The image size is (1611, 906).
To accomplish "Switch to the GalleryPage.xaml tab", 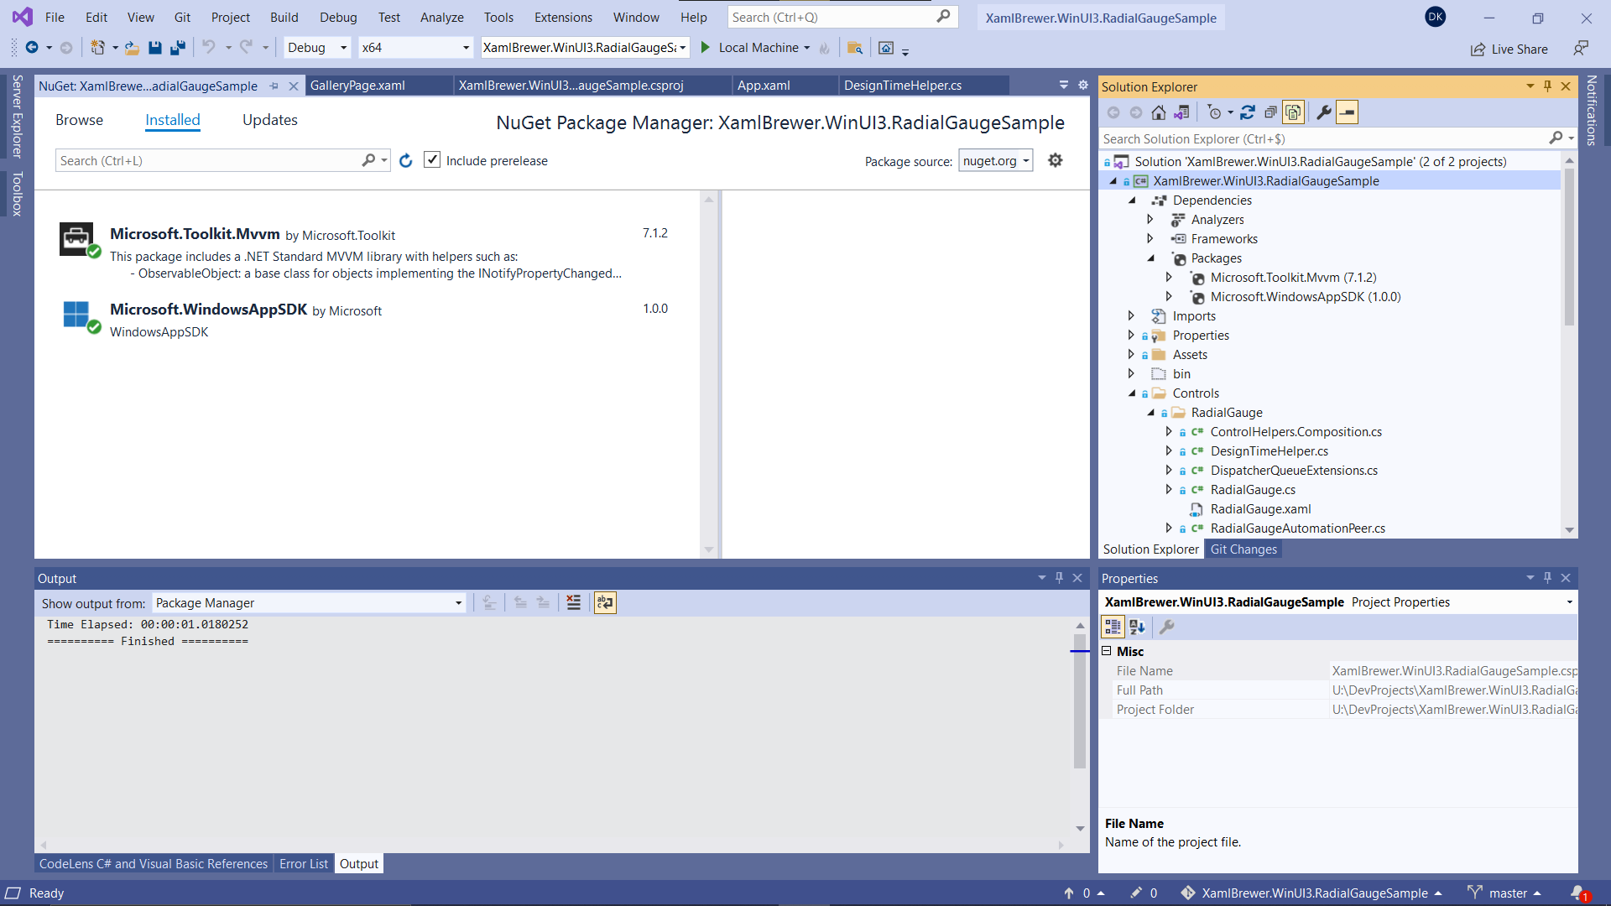I will click(x=357, y=86).
